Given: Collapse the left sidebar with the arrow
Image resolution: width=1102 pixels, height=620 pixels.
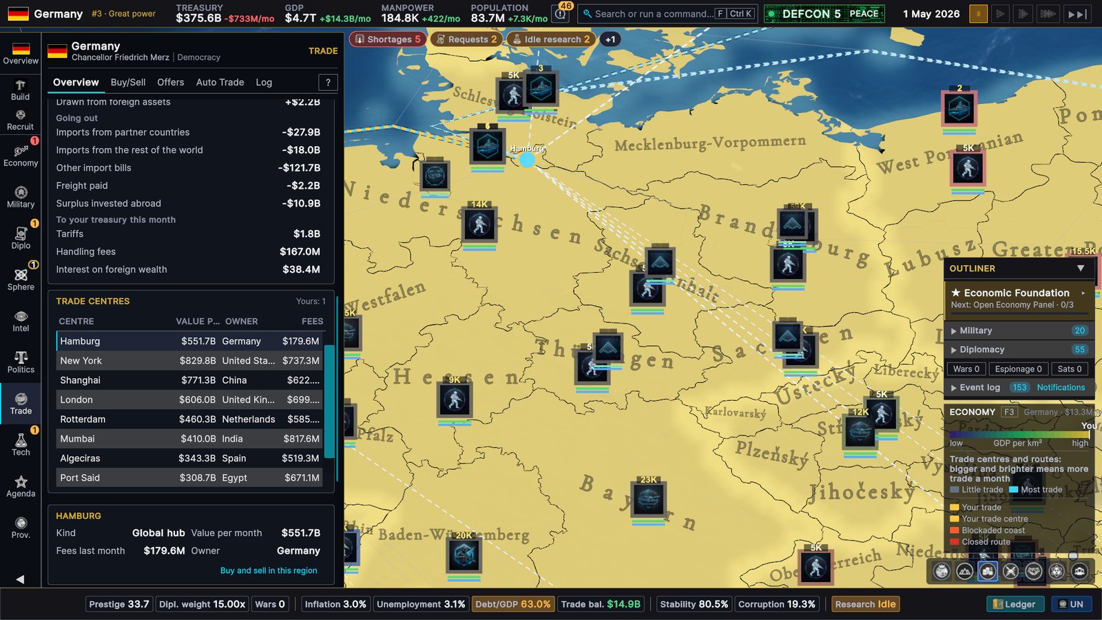Looking at the screenshot, I should (x=20, y=579).
